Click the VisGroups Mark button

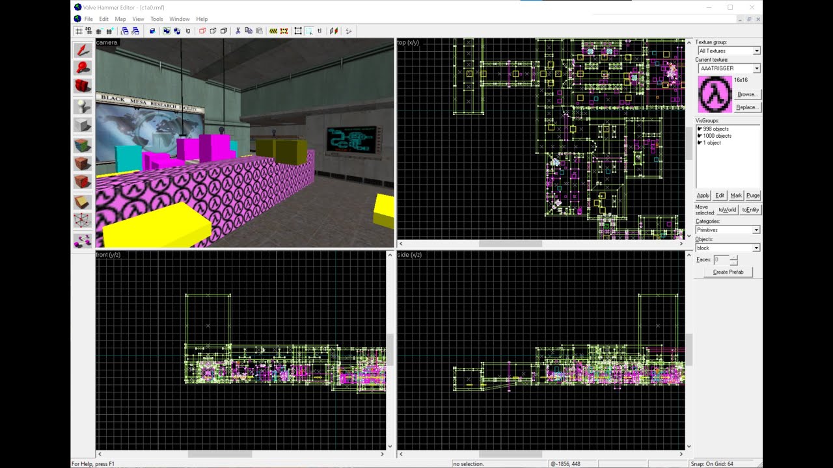pos(736,196)
